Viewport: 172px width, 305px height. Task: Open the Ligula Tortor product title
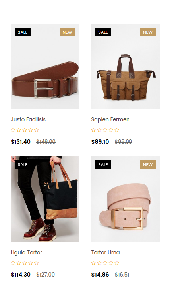click(x=27, y=252)
